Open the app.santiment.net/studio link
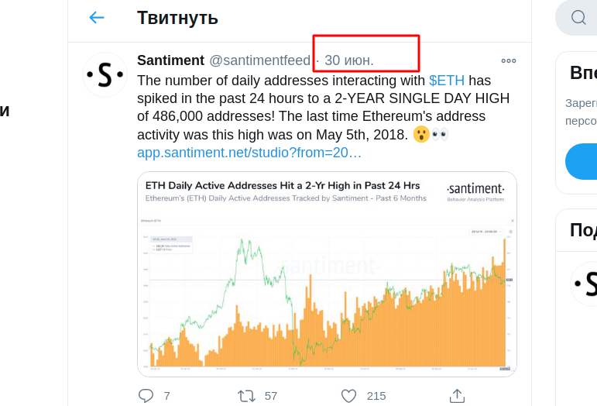Image resolution: width=597 pixels, height=406 pixels. (249, 153)
